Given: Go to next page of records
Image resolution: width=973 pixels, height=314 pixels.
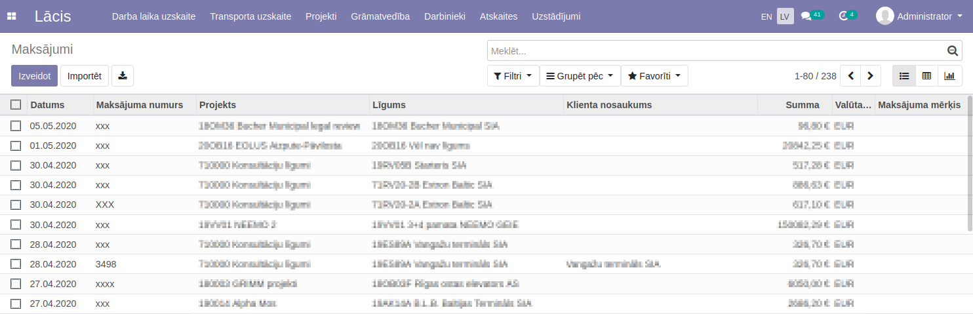Looking at the screenshot, I should click(870, 76).
